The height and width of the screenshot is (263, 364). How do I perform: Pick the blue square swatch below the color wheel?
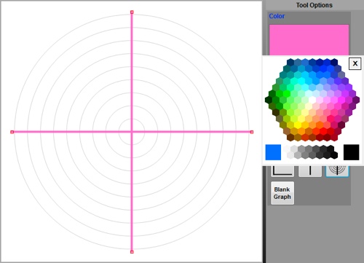[x=273, y=152]
